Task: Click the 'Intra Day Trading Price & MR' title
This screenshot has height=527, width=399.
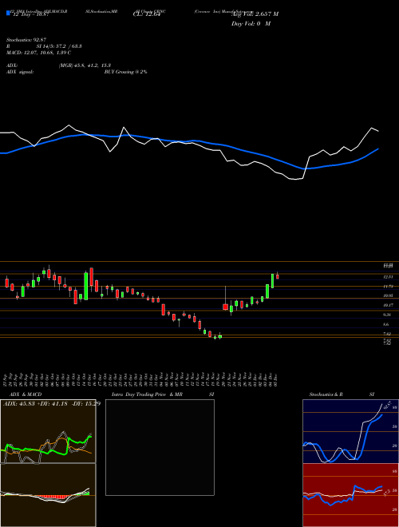Action: point(147,394)
